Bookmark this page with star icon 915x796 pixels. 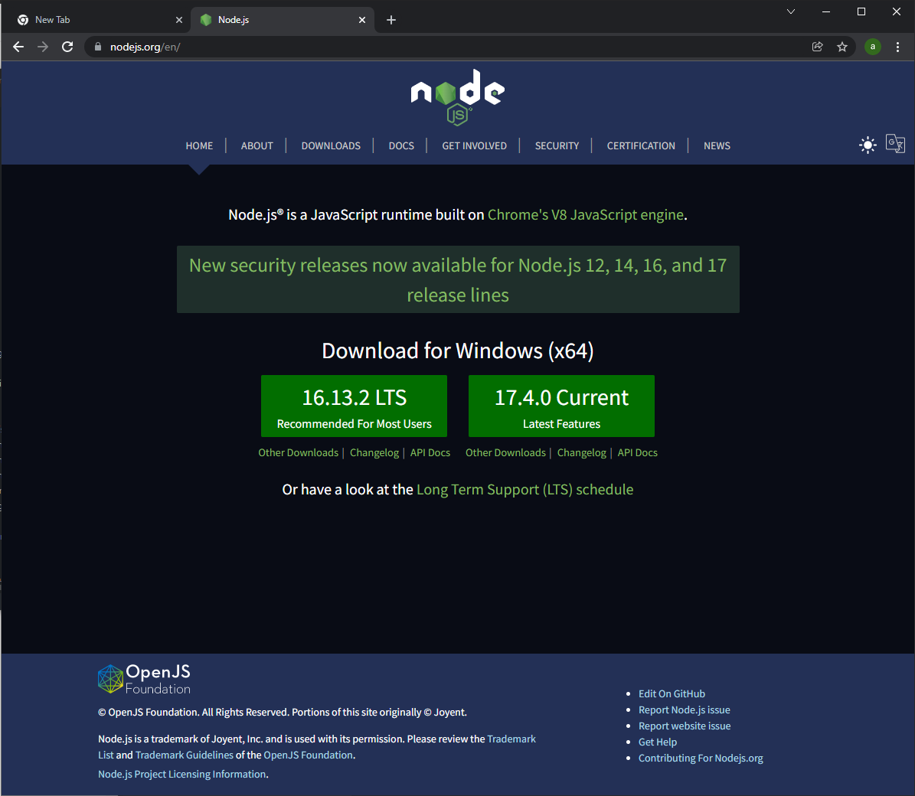coord(842,47)
